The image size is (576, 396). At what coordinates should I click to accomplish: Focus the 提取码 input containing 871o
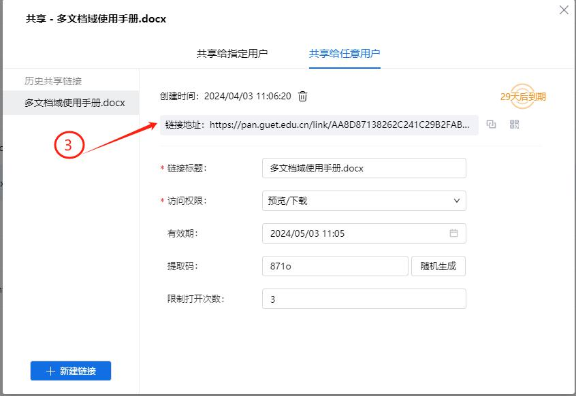click(334, 266)
